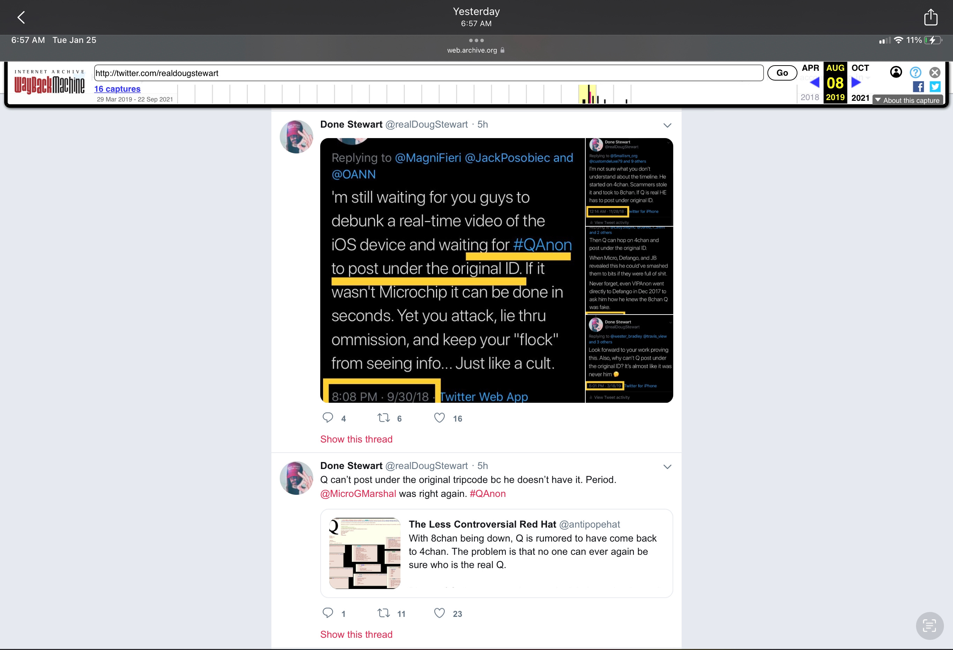Open the Wayback help question icon
Viewport: 953px width, 650px height.
click(x=915, y=73)
